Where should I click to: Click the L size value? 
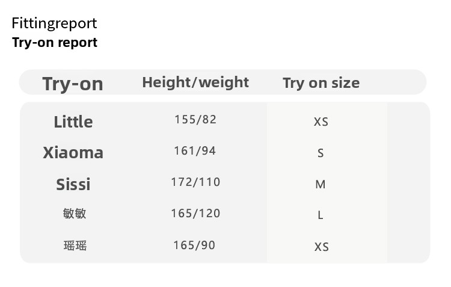[x=321, y=215]
